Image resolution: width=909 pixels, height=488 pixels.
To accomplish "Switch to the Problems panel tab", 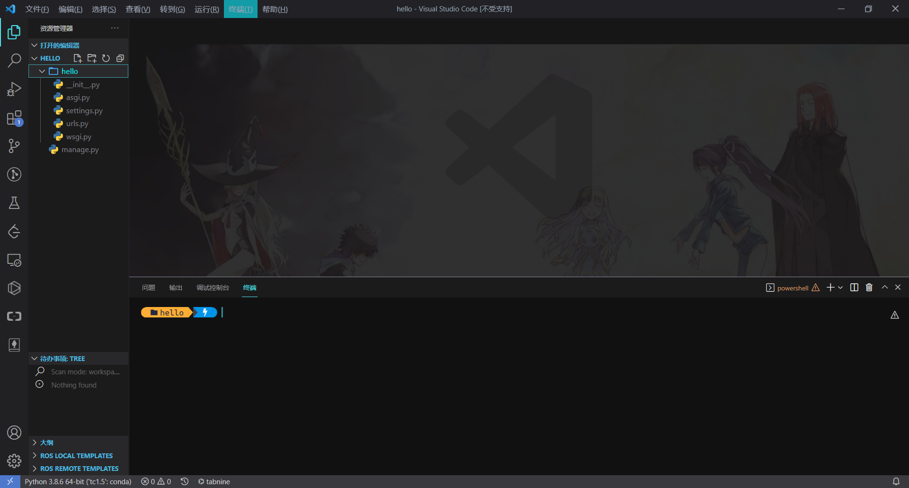I will [149, 288].
